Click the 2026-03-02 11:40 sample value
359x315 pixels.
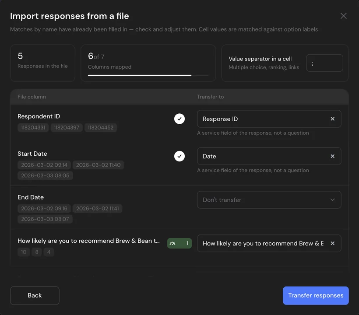pyautogui.click(x=98, y=165)
